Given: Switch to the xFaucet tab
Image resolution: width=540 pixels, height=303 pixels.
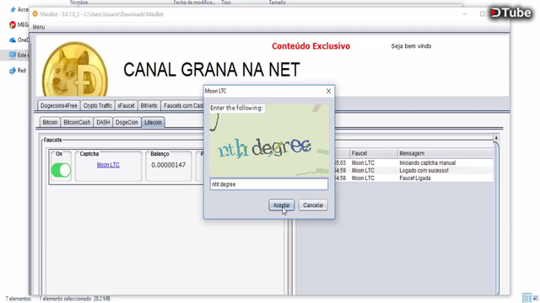Looking at the screenshot, I should (126, 106).
